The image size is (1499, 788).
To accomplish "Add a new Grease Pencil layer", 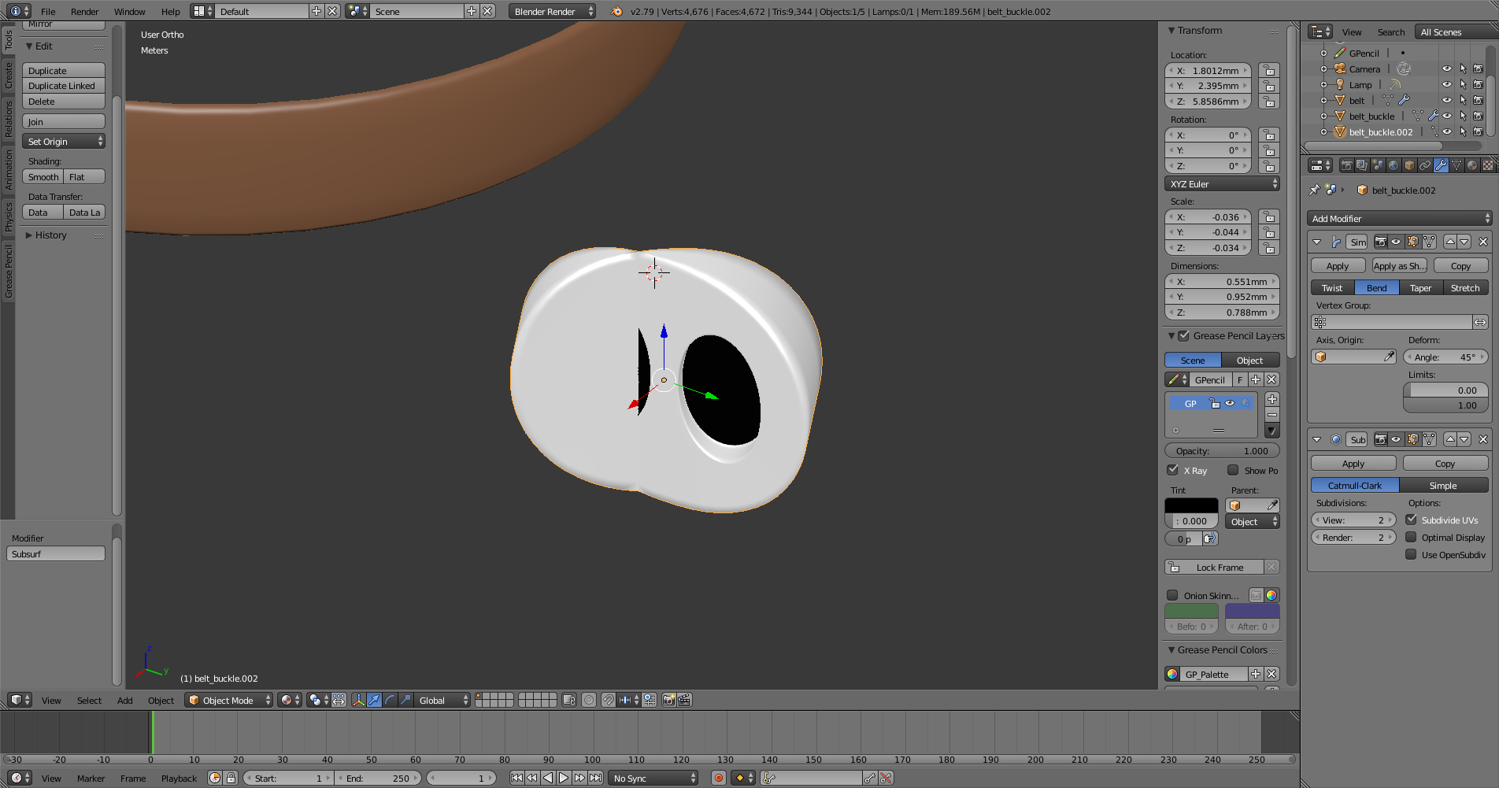I will coord(1272,399).
